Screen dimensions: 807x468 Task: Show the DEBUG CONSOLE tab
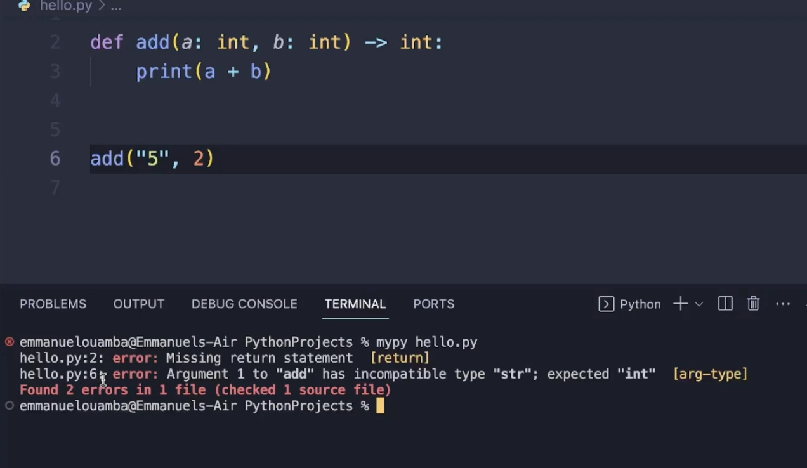click(244, 304)
